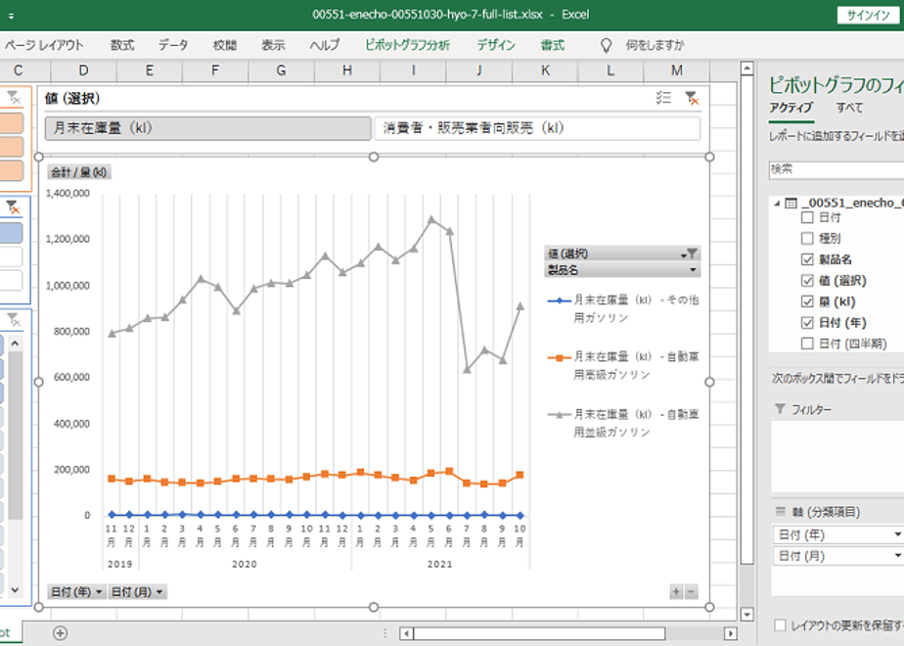The height and width of the screenshot is (646, 904).
Task: Click the lightbulb Tell Me icon
Action: (x=606, y=45)
